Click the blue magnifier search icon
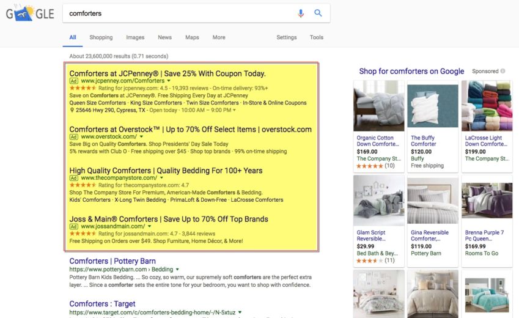 tap(318, 13)
